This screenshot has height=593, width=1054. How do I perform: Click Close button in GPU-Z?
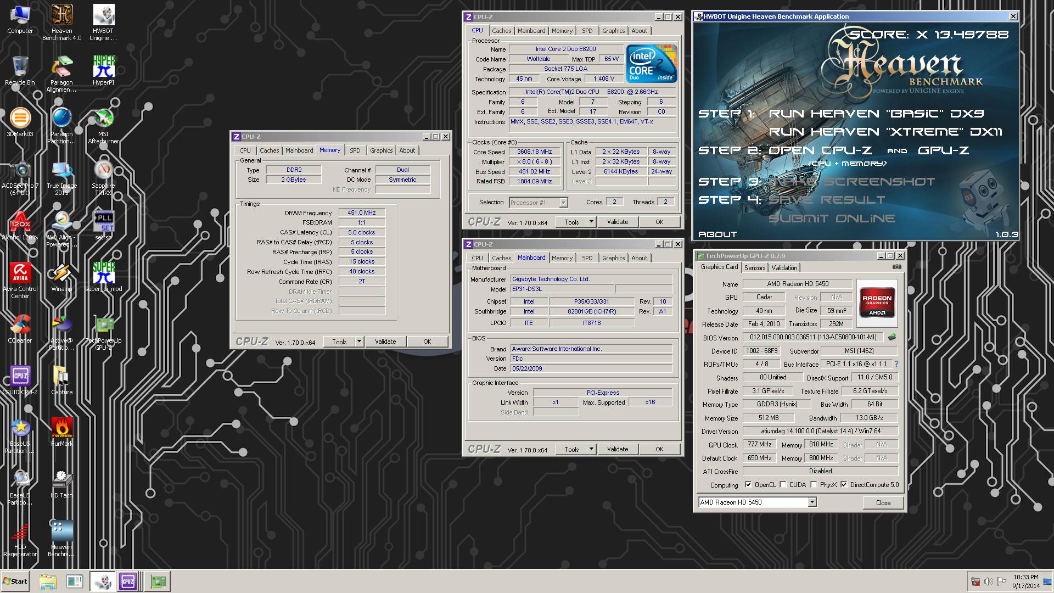coord(883,502)
